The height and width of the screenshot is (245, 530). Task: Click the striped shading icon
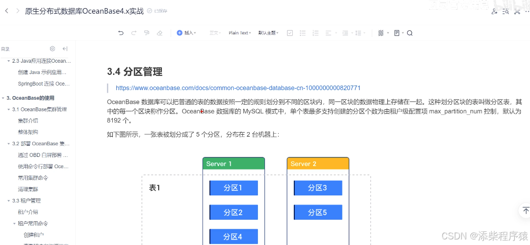[x=381, y=33]
